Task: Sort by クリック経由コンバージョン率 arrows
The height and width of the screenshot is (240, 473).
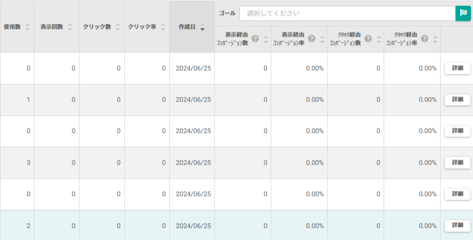Action: (435, 39)
